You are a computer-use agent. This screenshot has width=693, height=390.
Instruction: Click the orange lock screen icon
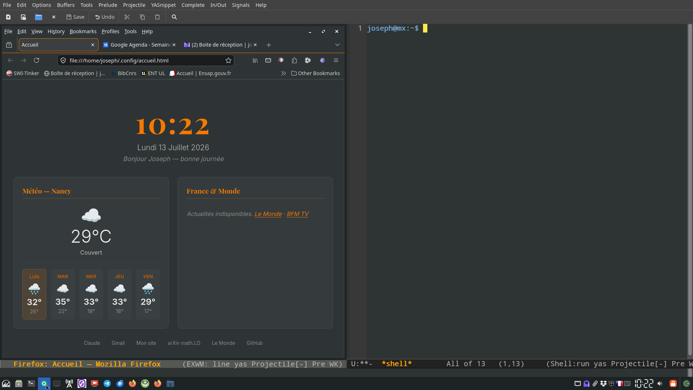(673, 383)
